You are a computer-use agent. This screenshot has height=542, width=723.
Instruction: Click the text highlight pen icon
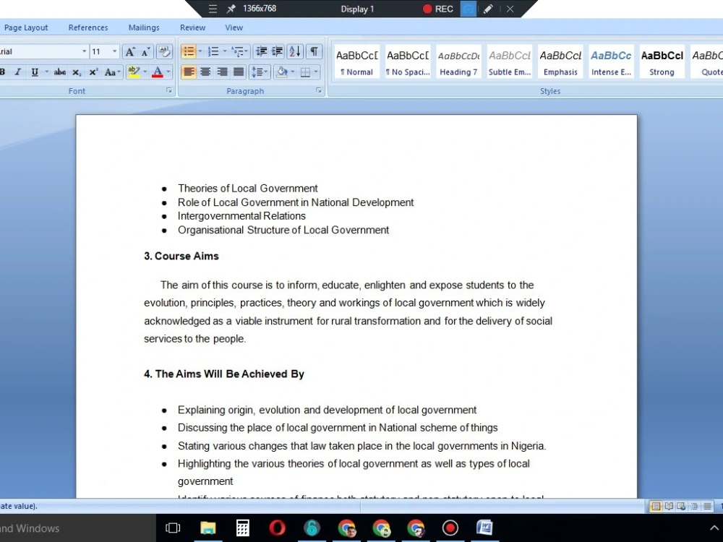[x=134, y=72]
